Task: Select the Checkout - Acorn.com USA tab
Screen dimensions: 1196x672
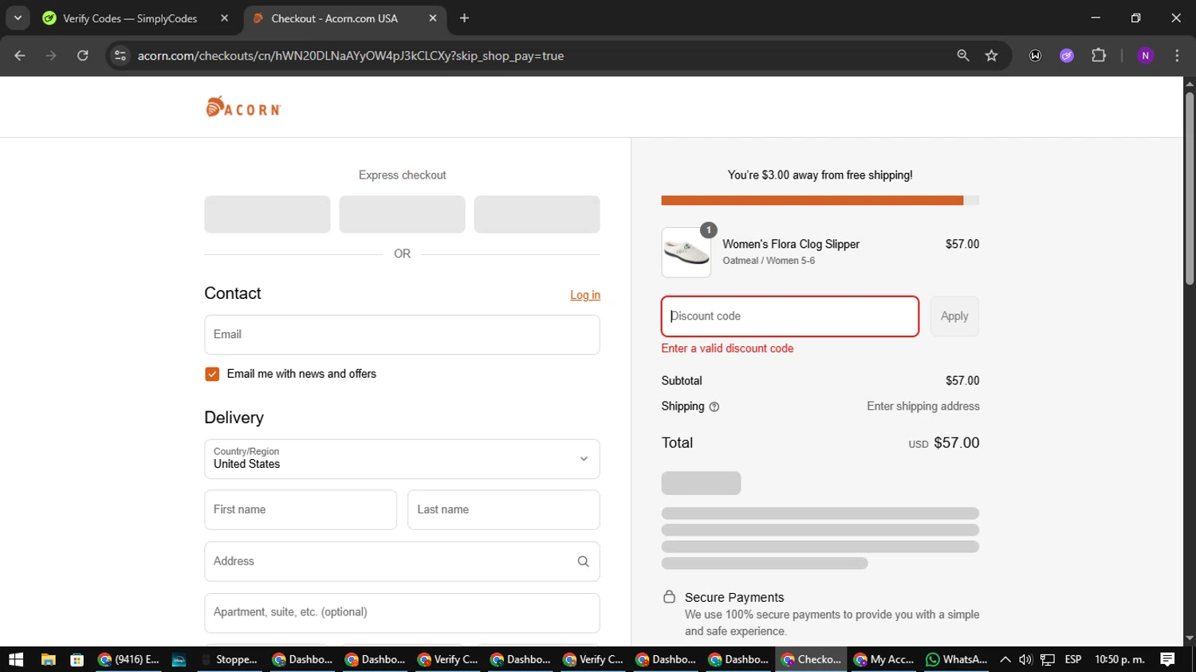Action: [x=344, y=18]
